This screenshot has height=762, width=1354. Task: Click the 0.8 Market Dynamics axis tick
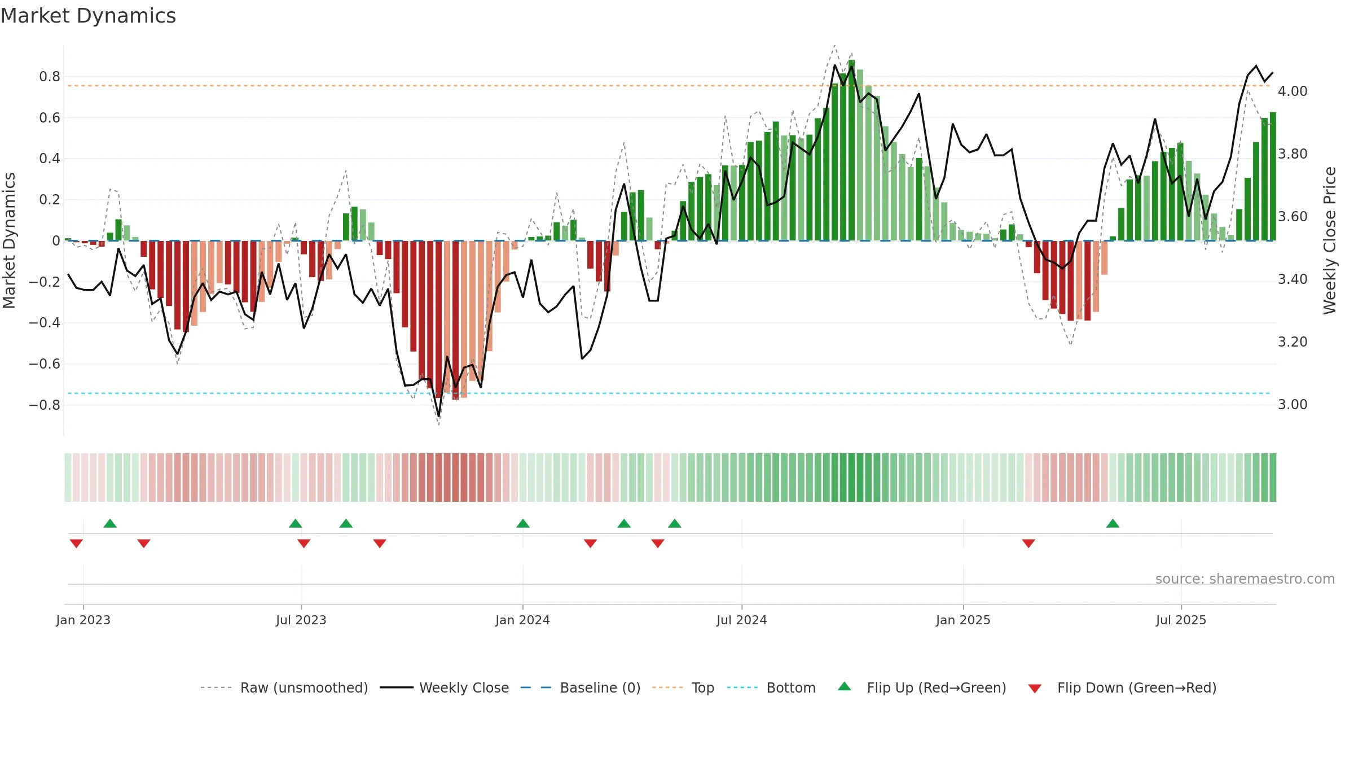(50, 77)
